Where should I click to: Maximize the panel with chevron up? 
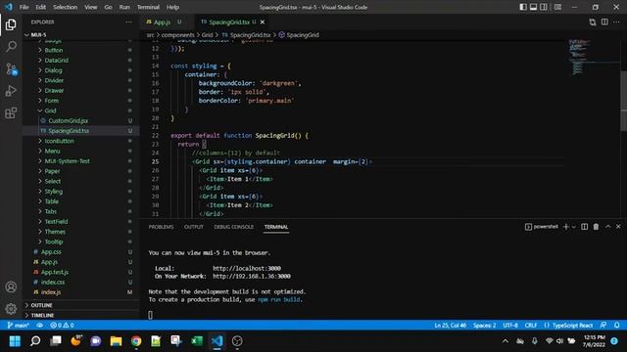[607, 227]
